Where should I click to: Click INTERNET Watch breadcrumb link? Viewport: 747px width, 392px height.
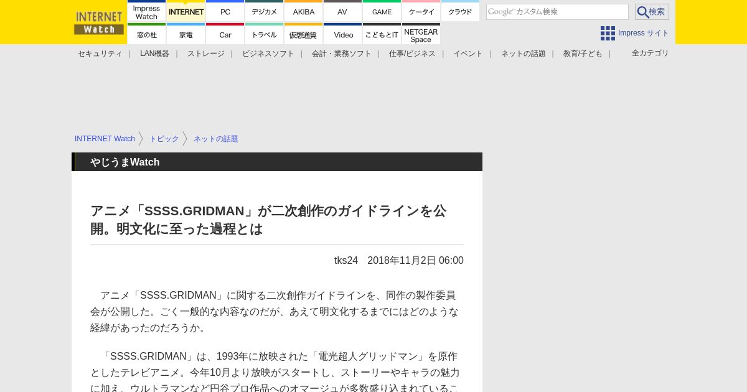click(105, 139)
